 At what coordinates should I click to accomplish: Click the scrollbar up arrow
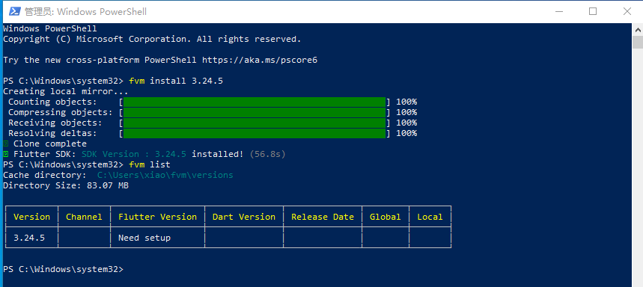click(x=638, y=29)
